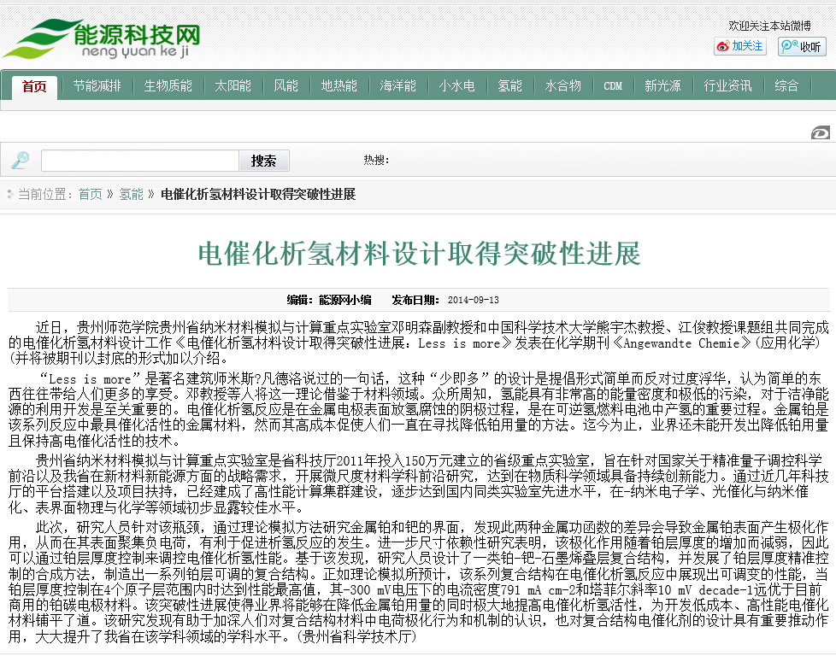Click the editor name 能源网小编
The height and width of the screenshot is (656, 836).
click(x=345, y=300)
